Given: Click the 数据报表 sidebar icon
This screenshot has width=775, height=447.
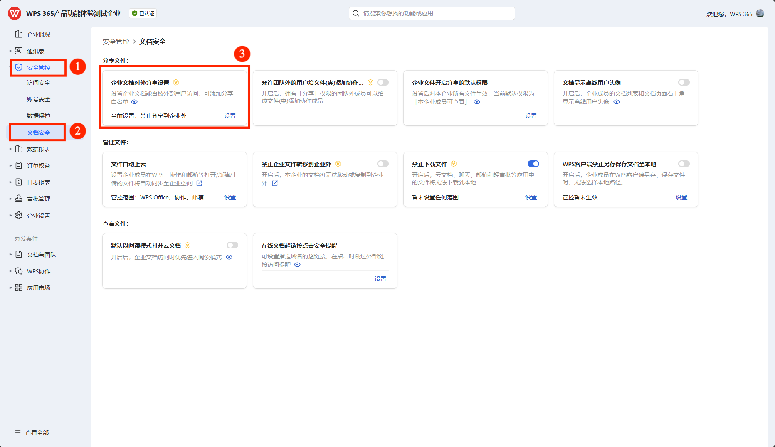Looking at the screenshot, I should point(19,149).
